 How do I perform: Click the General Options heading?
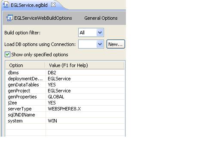click(x=101, y=18)
